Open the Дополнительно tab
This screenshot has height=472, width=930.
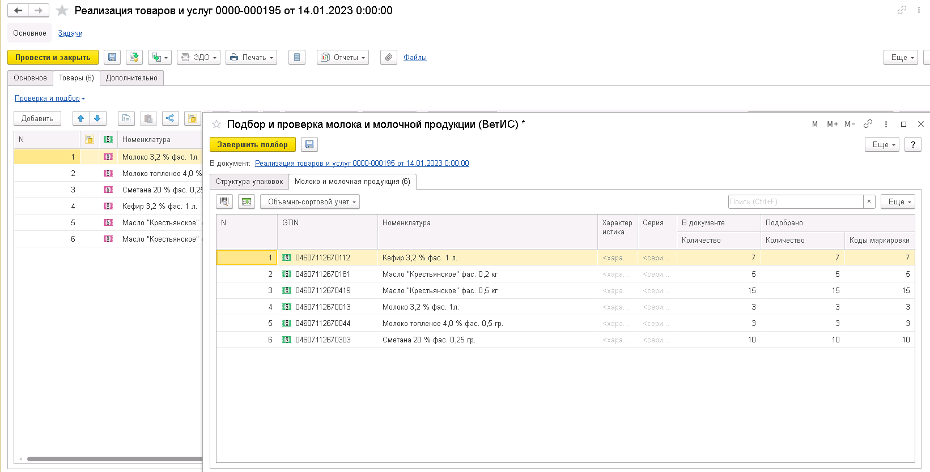tap(131, 78)
